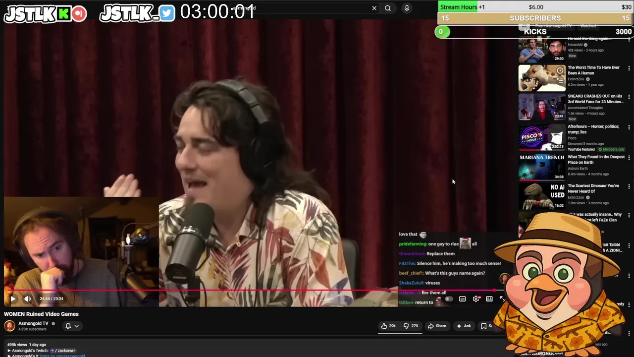The width and height of the screenshot is (634, 357).
Task: Click '4.25m subscribers' under channel name
Action: (32, 329)
